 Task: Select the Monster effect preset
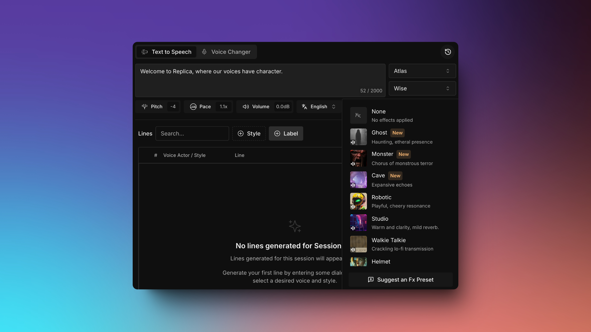pyautogui.click(x=400, y=158)
